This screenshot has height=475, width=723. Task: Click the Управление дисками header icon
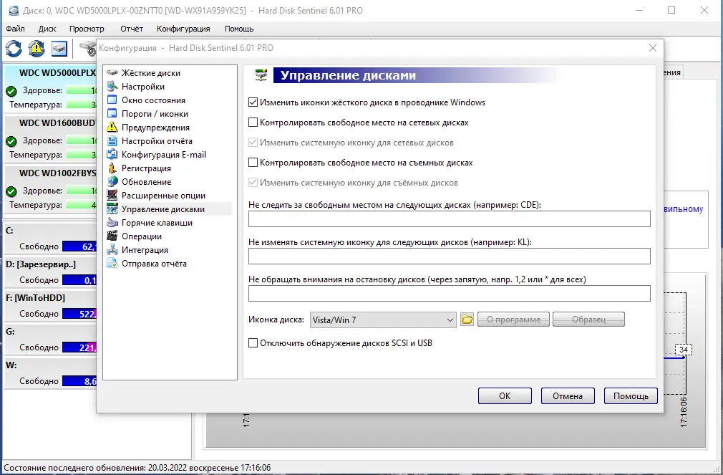click(x=261, y=75)
